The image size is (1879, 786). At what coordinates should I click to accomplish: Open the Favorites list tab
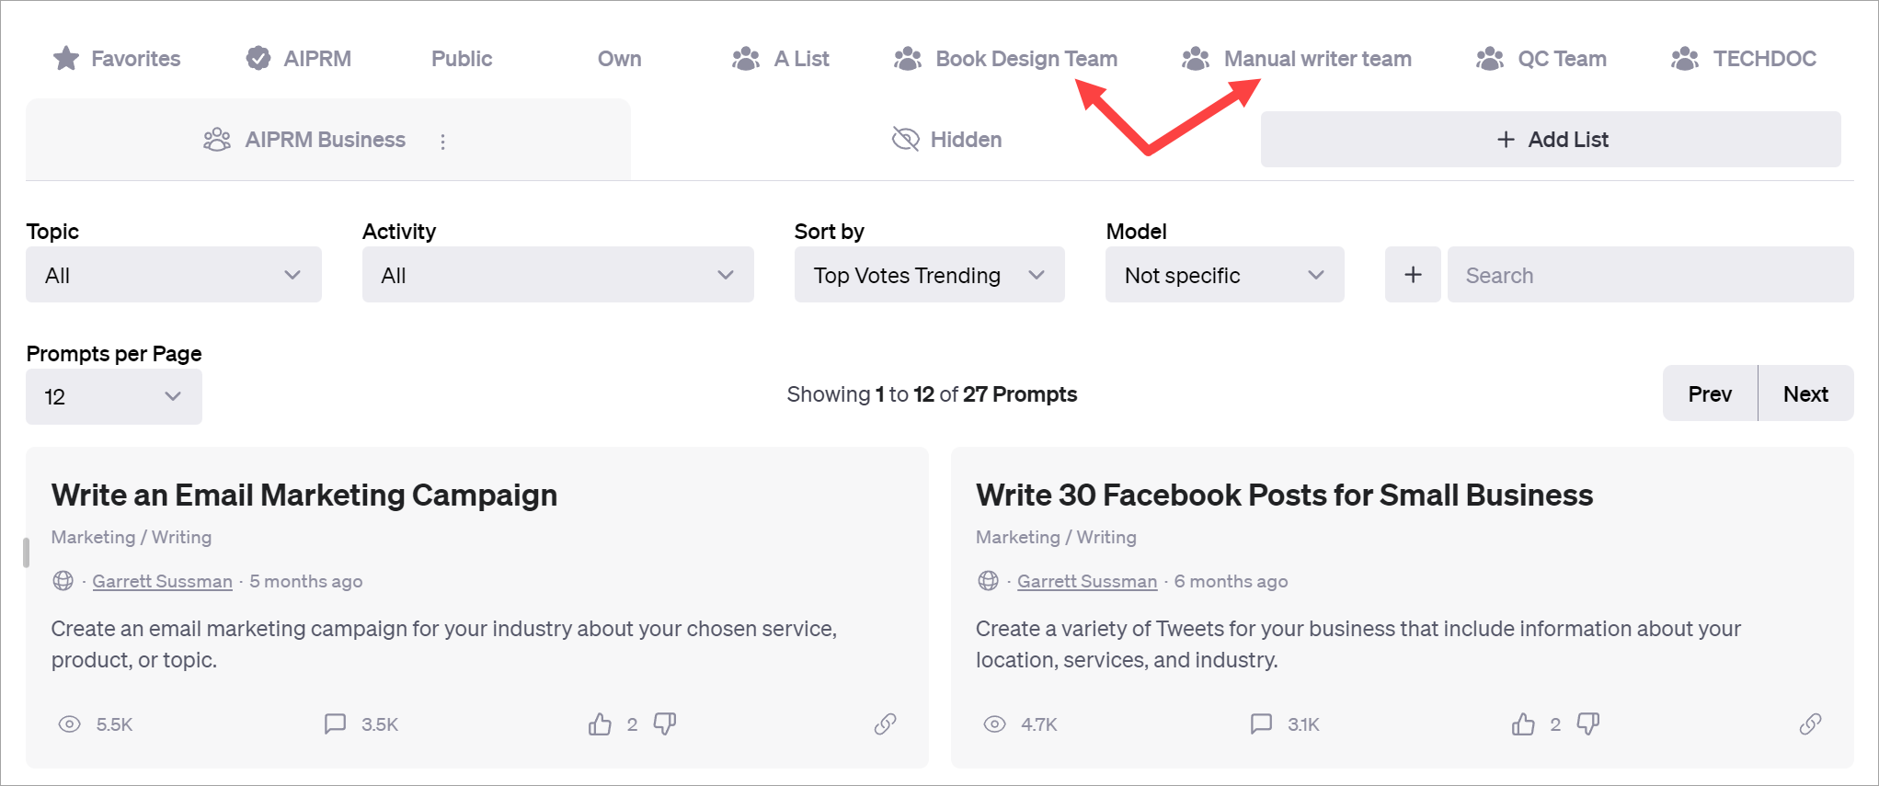pyautogui.click(x=118, y=59)
